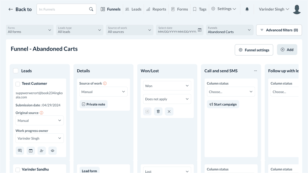308x173 pixels.
Task: Click the Funnel settings button
Action: pos(254,50)
